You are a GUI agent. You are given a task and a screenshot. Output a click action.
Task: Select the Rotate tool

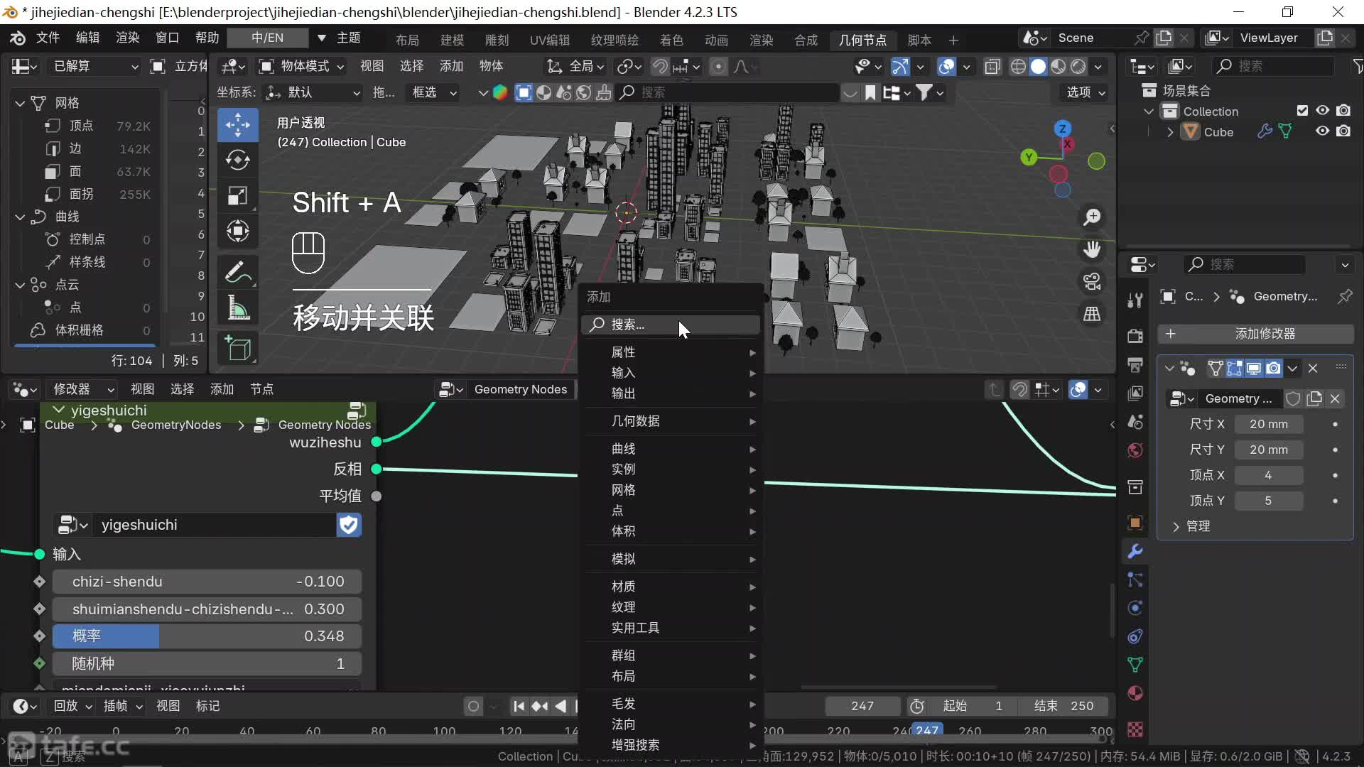(x=237, y=161)
